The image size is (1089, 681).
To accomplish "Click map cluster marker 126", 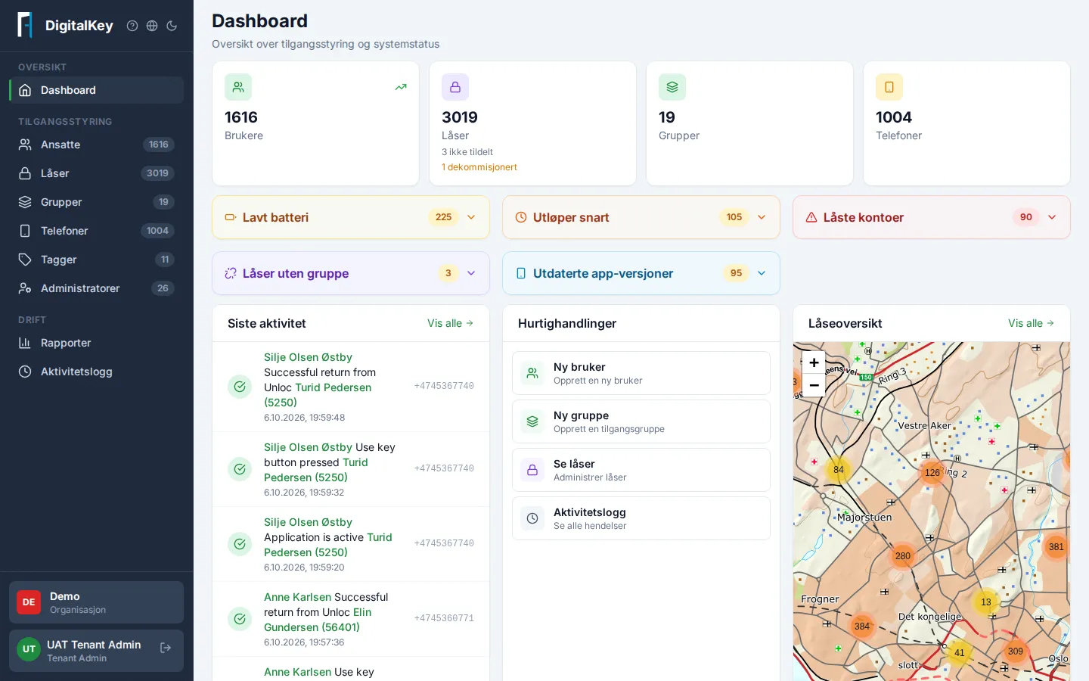I will tap(932, 473).
